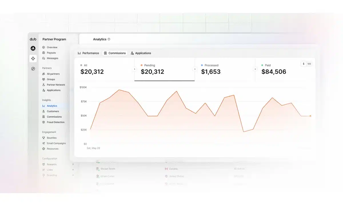Click the orange end point on chart line

(310, 116)
